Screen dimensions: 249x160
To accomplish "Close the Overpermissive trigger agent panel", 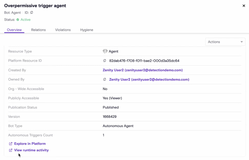I will 244,6.
